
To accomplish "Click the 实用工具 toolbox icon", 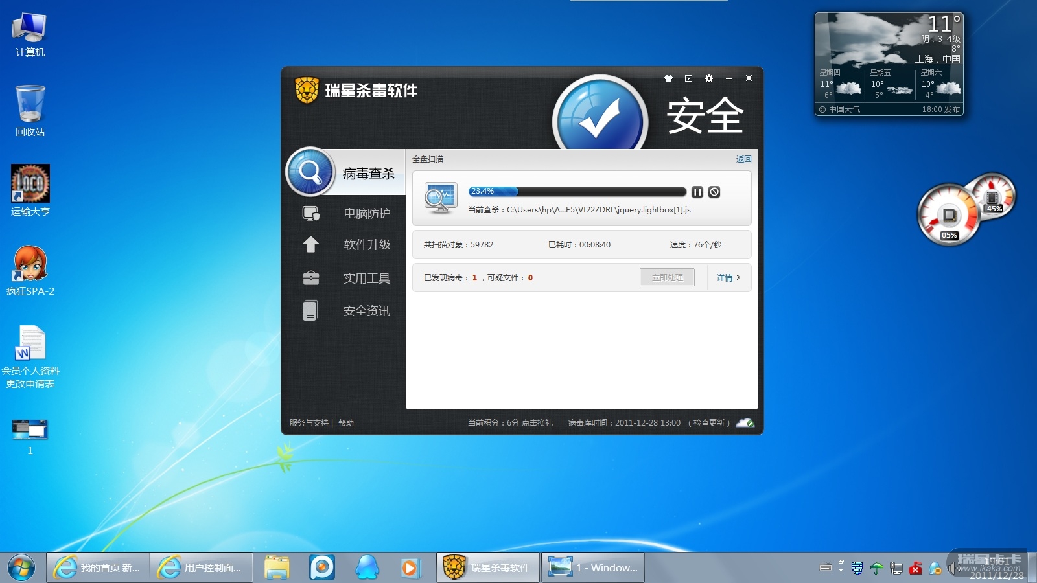I will coord(311,278).
